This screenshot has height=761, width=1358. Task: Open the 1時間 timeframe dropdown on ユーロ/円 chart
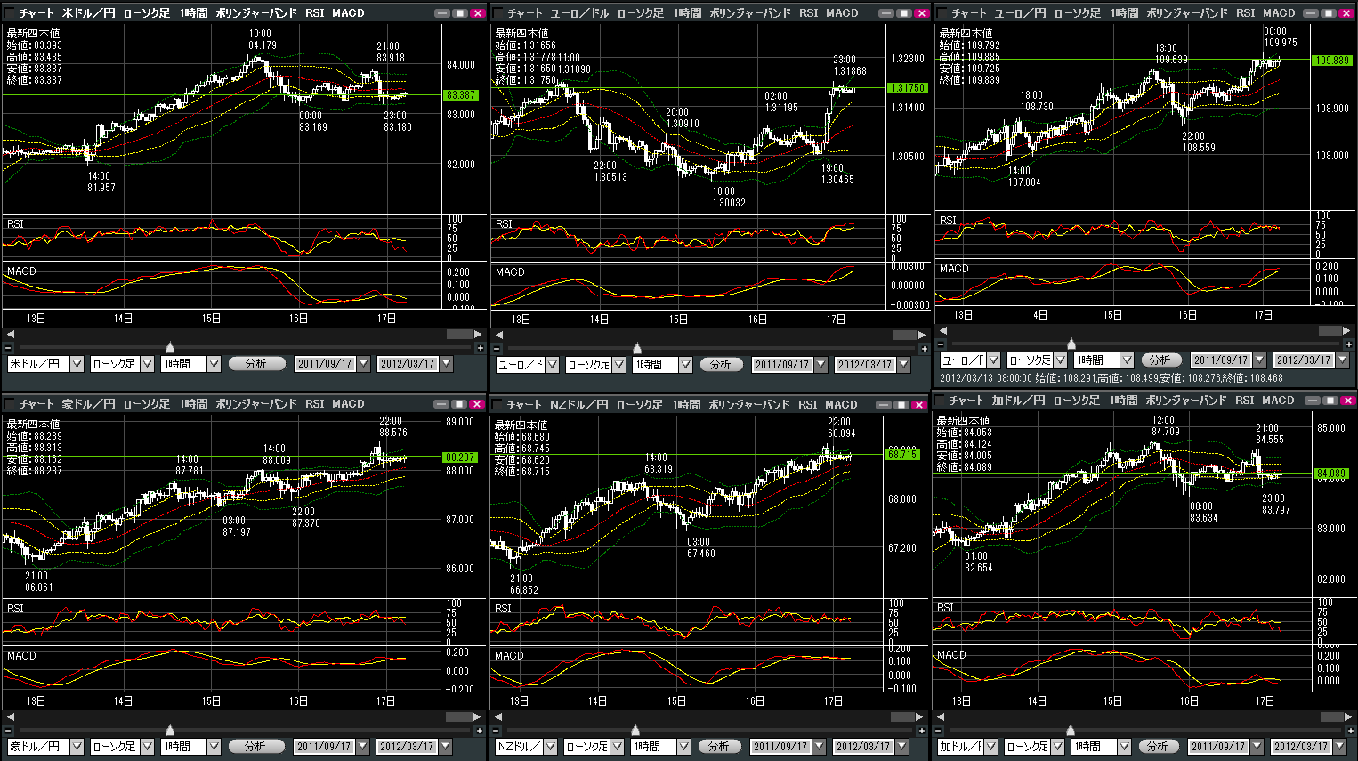coord(1127,360)
